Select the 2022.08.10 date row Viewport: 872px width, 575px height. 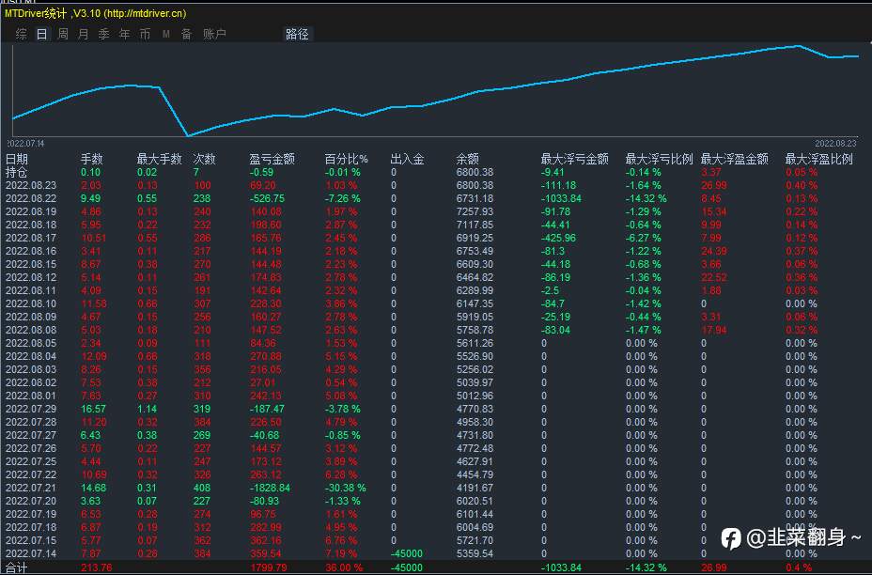(x=31, y=303)
